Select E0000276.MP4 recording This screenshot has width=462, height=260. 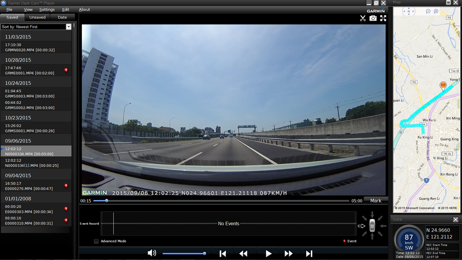click(36, 186)
